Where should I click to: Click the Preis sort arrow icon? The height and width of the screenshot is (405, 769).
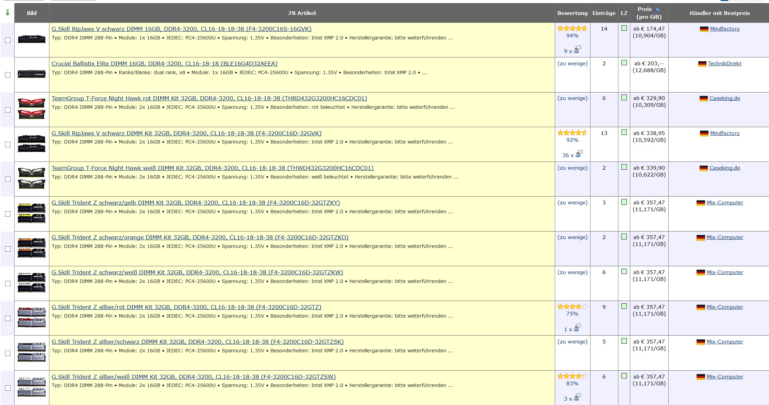tap(657, 9)
